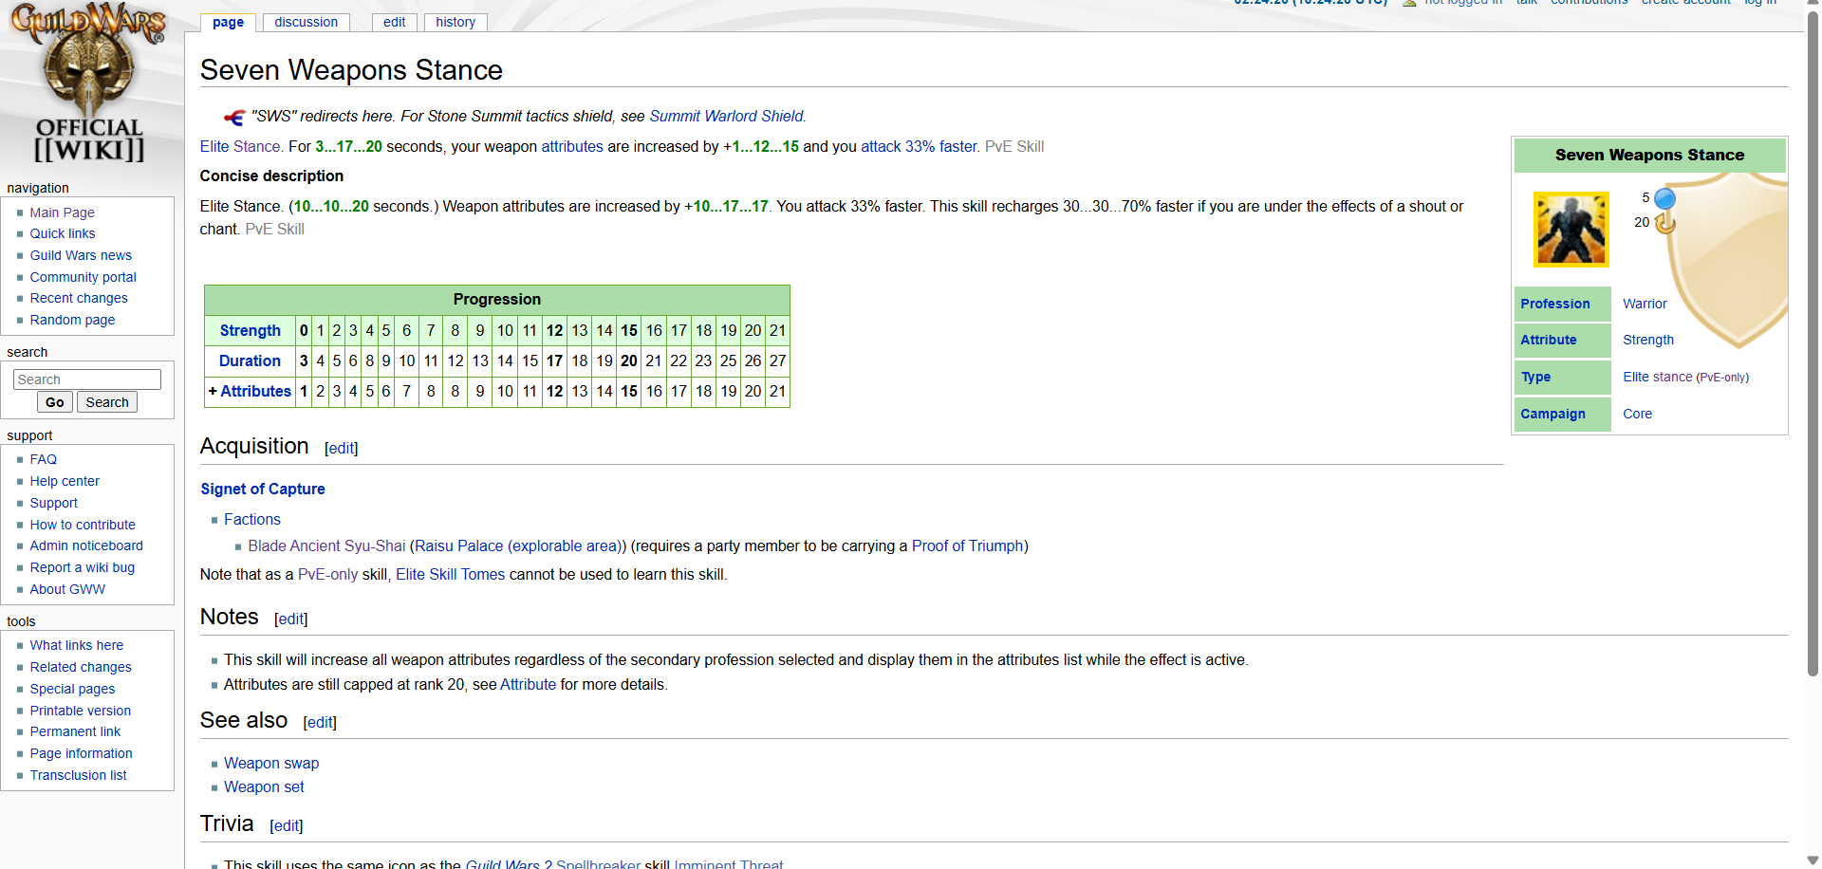Select the page tab
The height and width of the screenshot is (869, 1822).
228,22
